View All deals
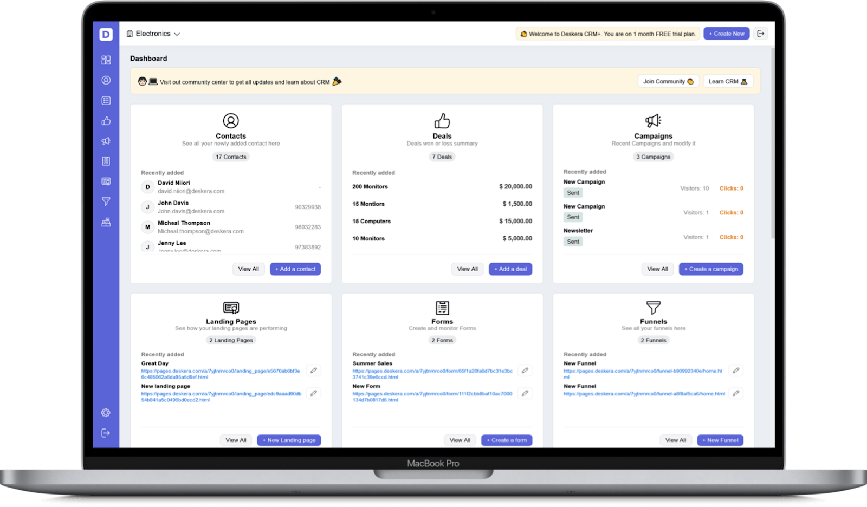867x507 pixels. coord(468,269)
